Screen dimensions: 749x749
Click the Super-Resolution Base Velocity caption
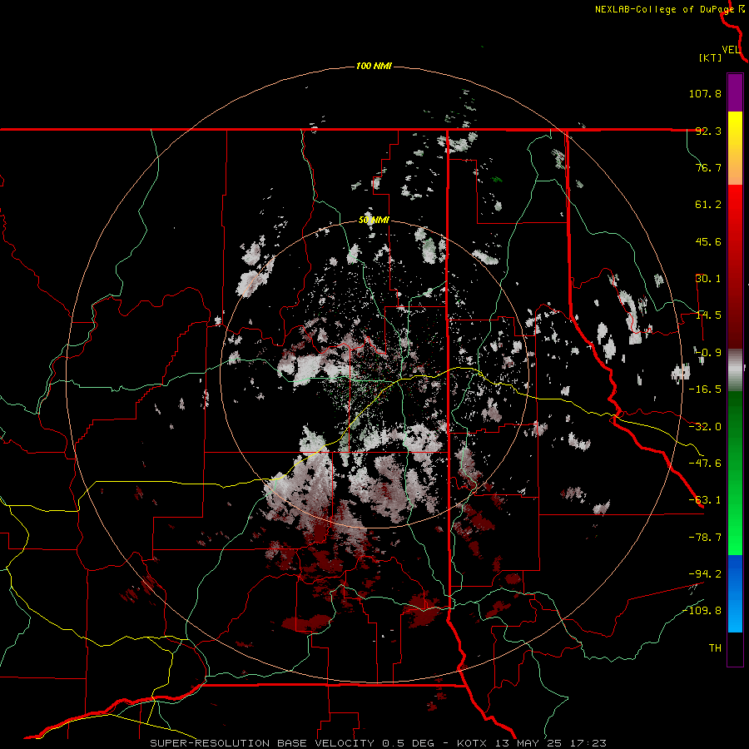379,743
